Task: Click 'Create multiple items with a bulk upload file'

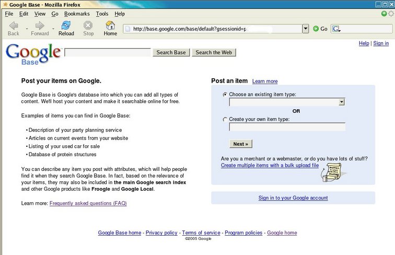Action: point(270,165)
